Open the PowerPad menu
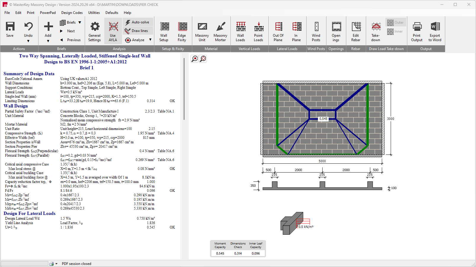Viewport: 476px width, 267px height. 48,13
